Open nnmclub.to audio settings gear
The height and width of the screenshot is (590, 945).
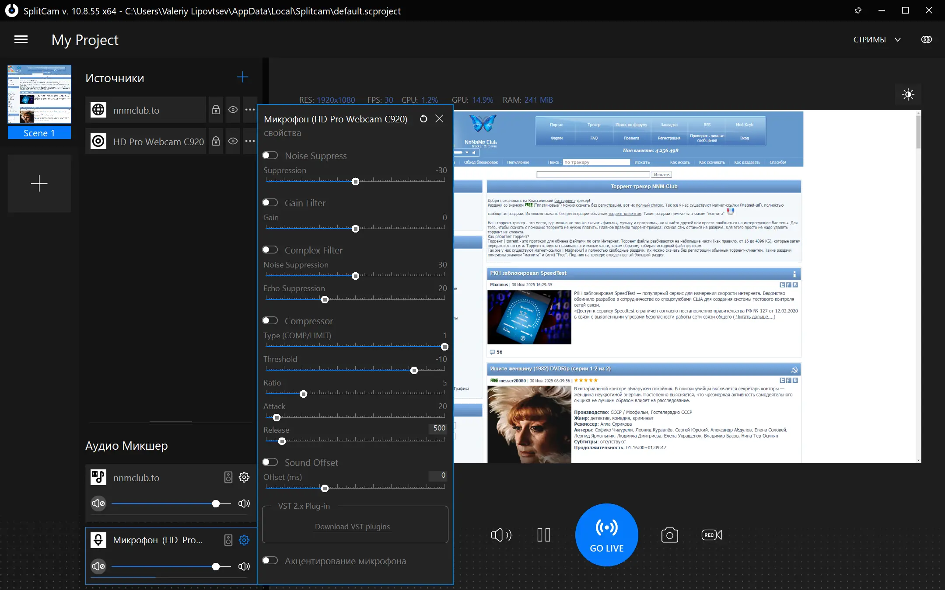click(x=244, y=477)
